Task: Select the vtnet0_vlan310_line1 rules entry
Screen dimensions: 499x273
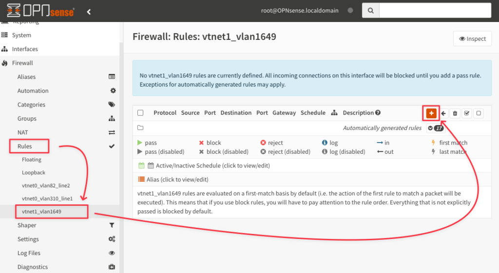Action: click(x=47, y=199)
